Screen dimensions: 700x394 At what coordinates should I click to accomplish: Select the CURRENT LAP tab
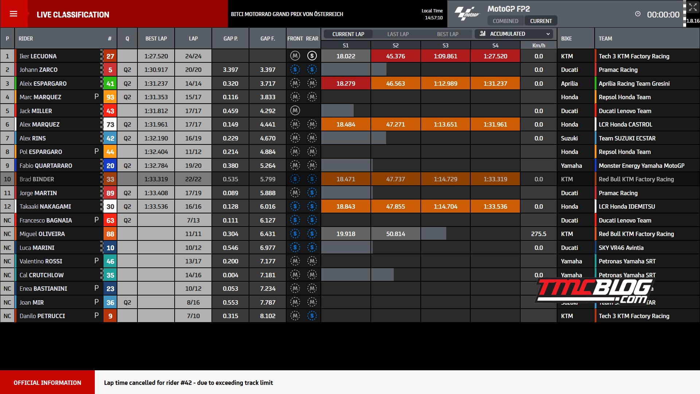(x=348, y=34)
